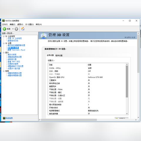Select the 三重缓冲 setting row
The width and height of the screenshot is (141, 141).
(87, 80)
